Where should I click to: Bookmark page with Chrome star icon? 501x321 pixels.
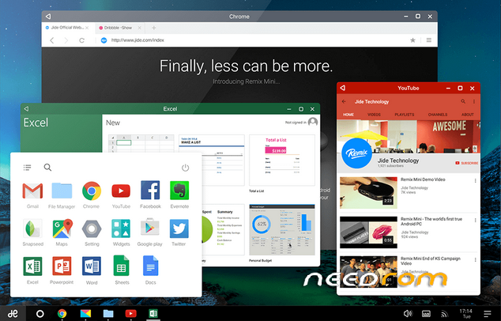412,40
